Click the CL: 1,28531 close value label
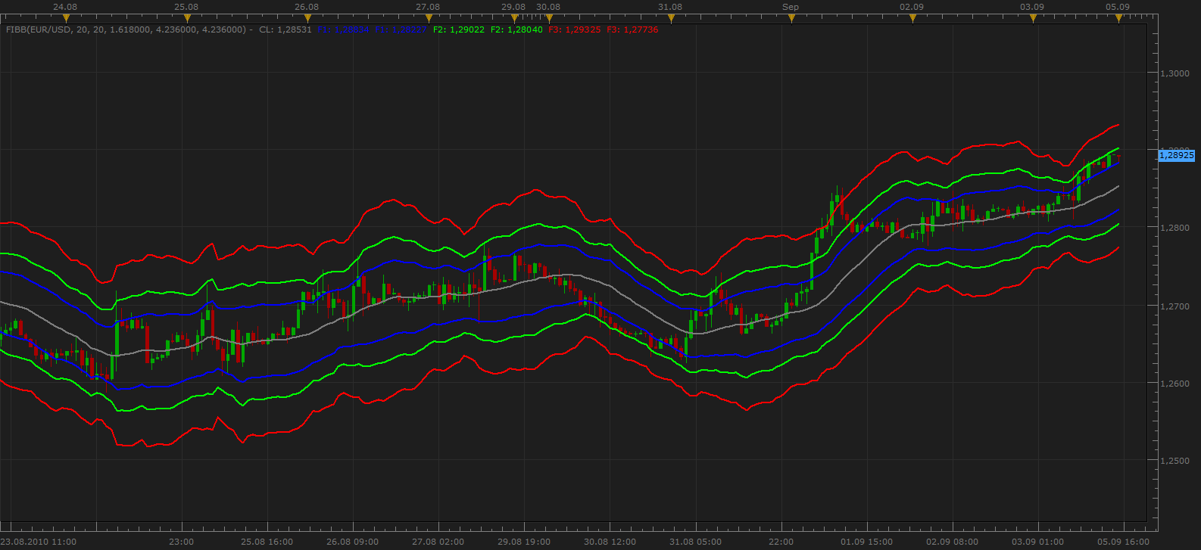The height and width of the screenshot is (550, 1201). [285, 30]
